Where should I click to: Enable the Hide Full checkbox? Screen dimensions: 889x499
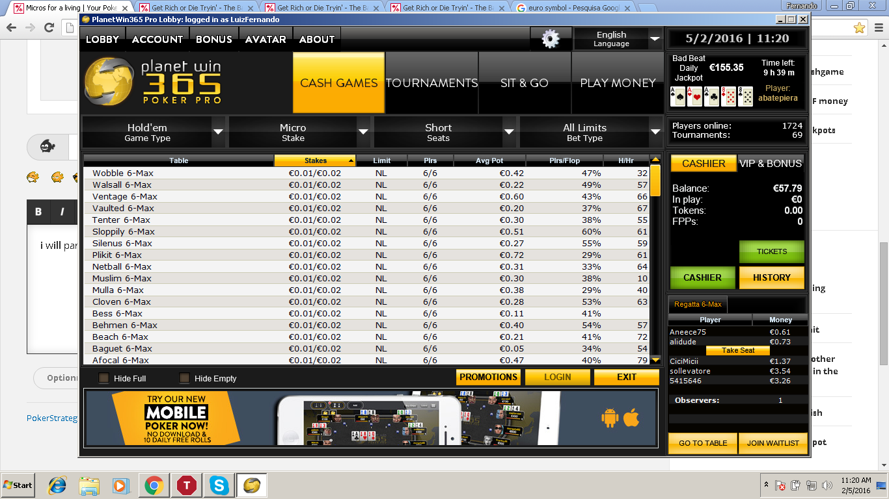(103, 378)
